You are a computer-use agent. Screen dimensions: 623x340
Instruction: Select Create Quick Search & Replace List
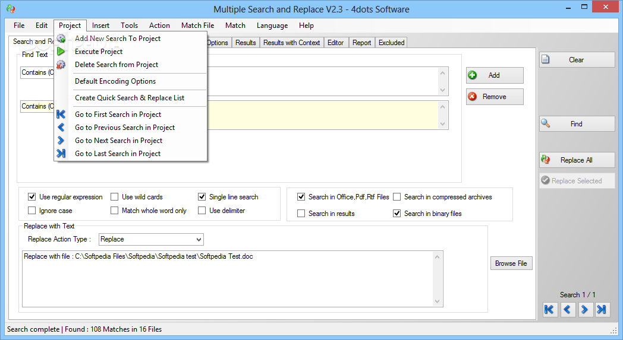pos(130,98)
